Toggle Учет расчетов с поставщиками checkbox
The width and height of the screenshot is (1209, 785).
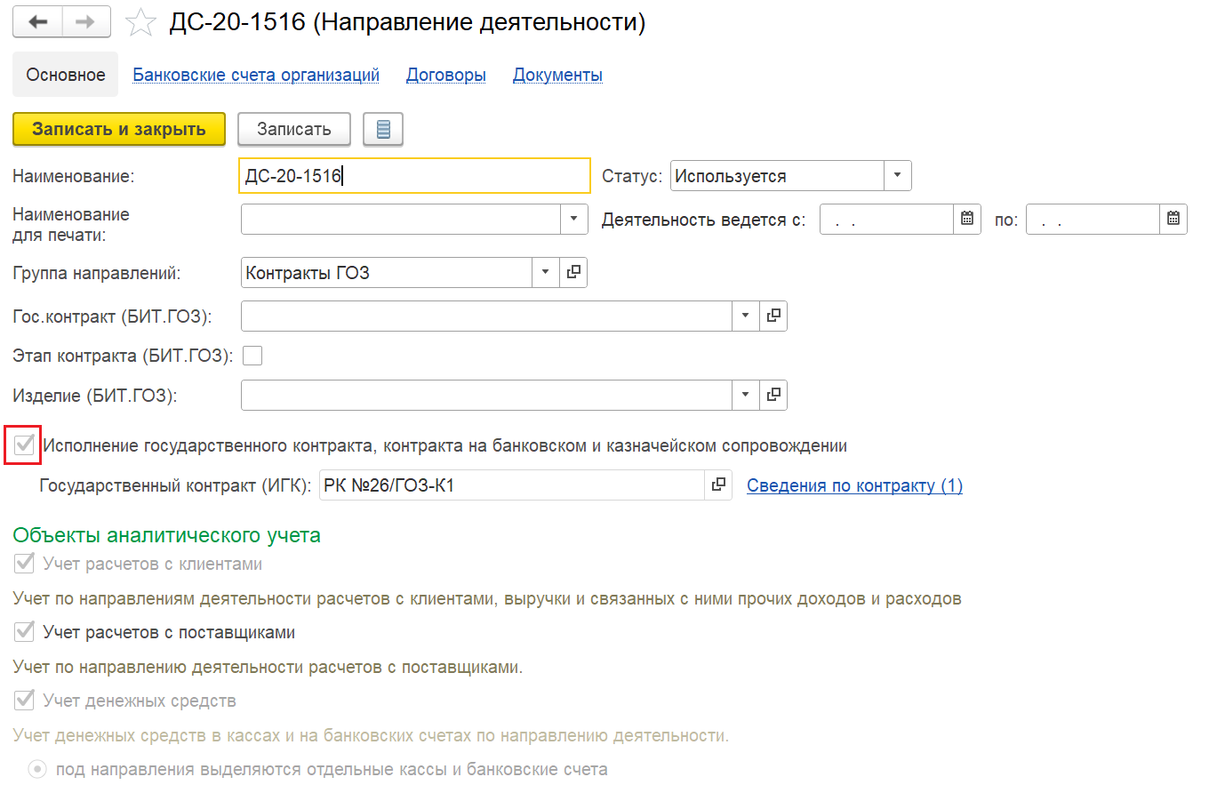click(x=25, y=632)
